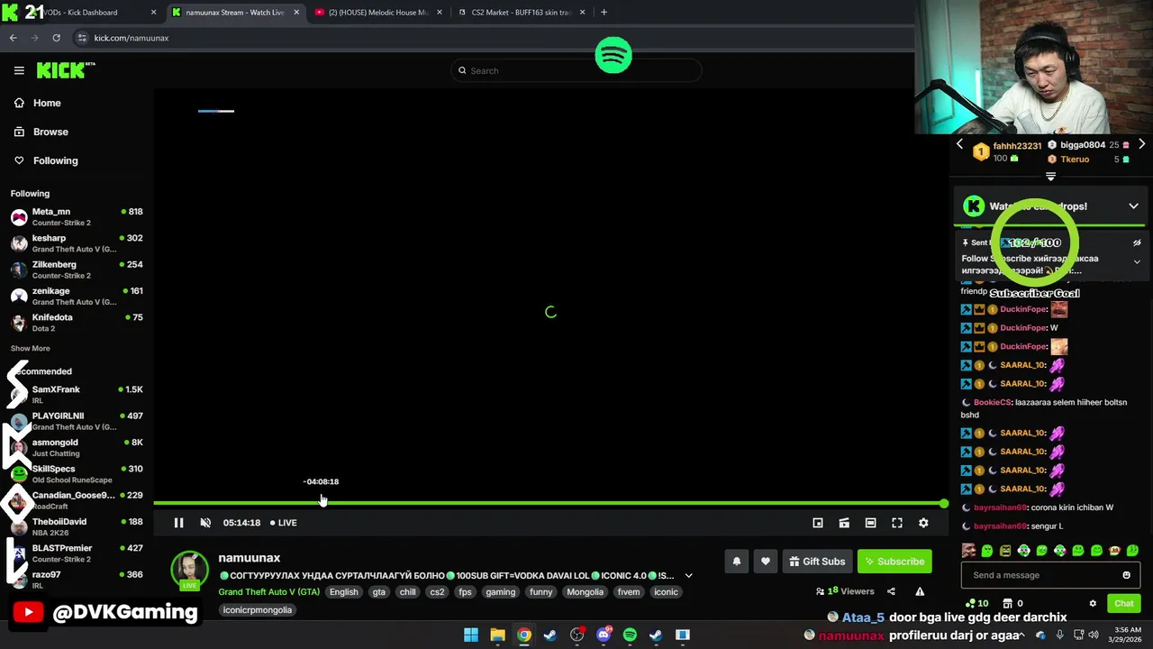Switch the player to fullscreen

pos(897,523)
